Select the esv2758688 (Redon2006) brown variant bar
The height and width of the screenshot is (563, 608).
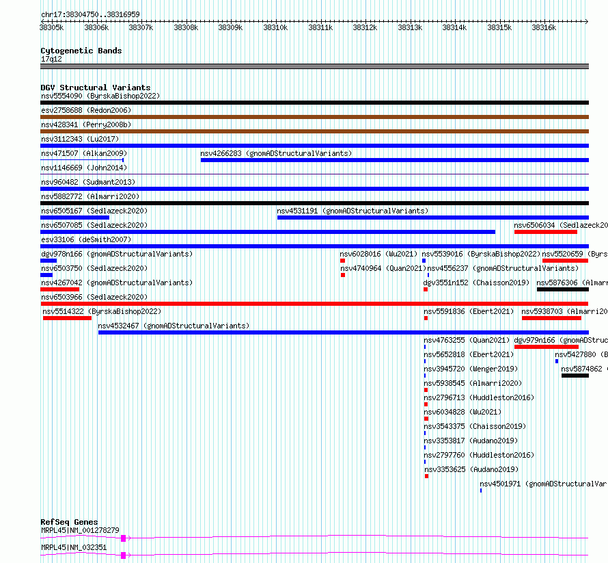coord(314,117)
